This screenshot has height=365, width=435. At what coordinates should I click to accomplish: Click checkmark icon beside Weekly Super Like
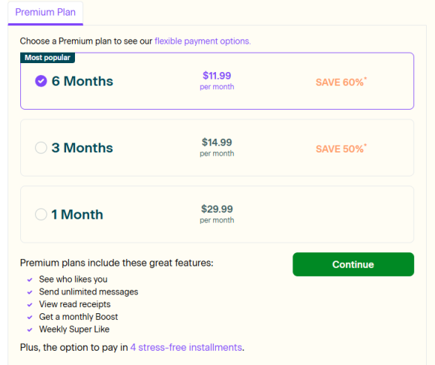click(x=30, y=330)
